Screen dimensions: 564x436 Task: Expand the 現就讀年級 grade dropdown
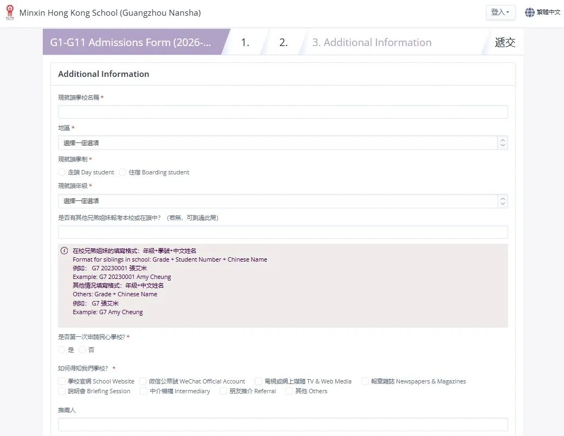click(283, 201)
